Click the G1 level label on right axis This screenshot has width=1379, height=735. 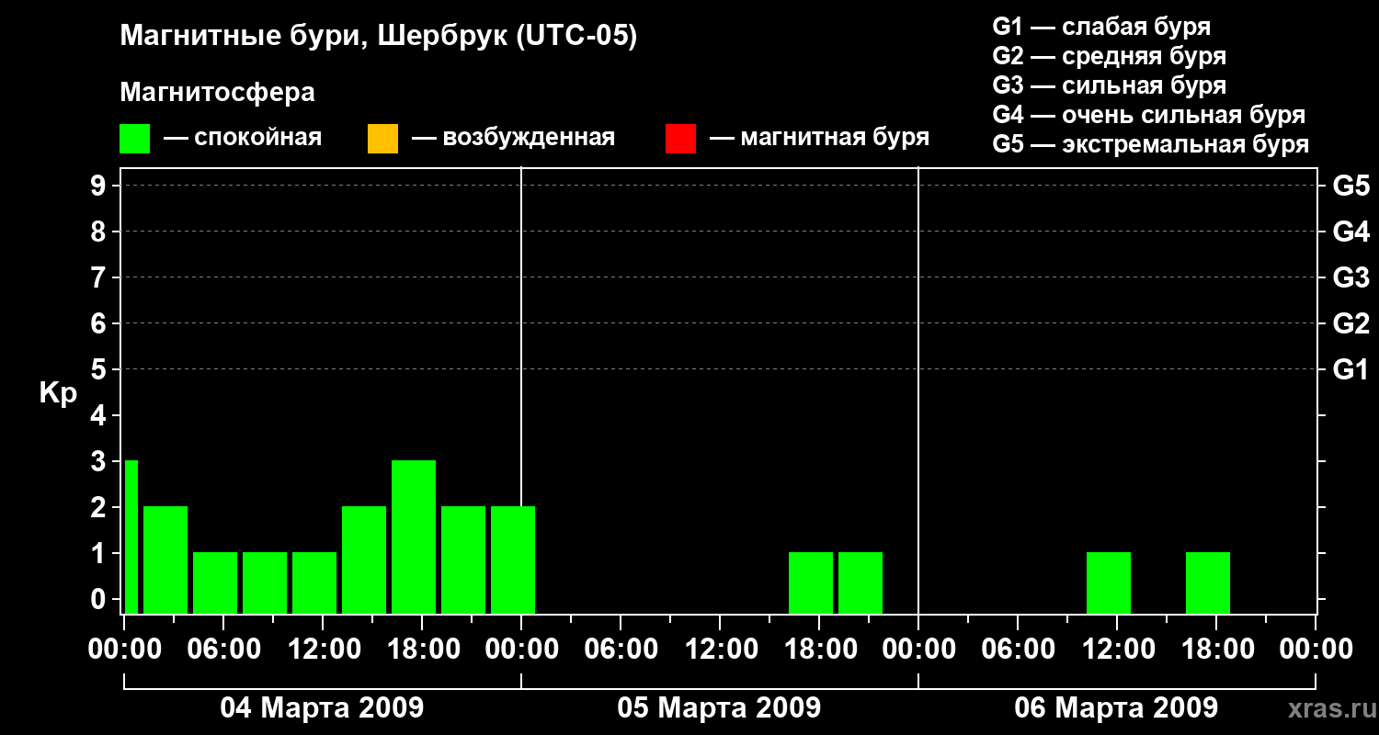pos(1351,370)
